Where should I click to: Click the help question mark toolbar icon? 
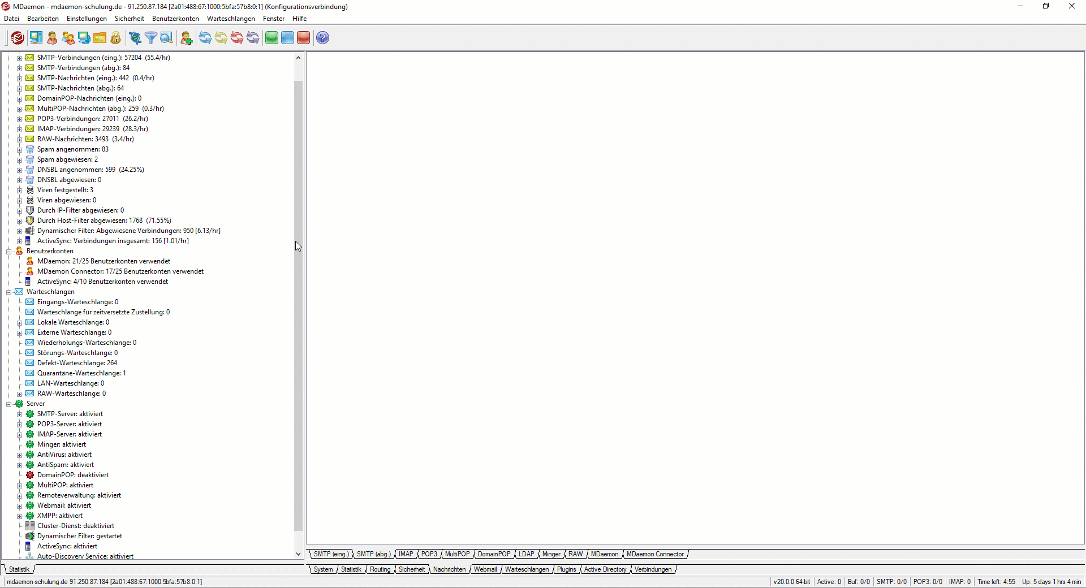[322, 38]
